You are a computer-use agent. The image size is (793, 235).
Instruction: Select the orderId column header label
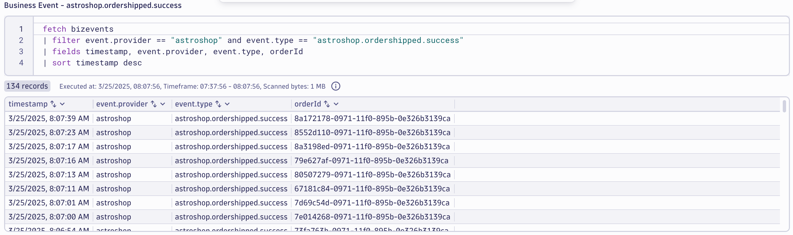[308, 104]
